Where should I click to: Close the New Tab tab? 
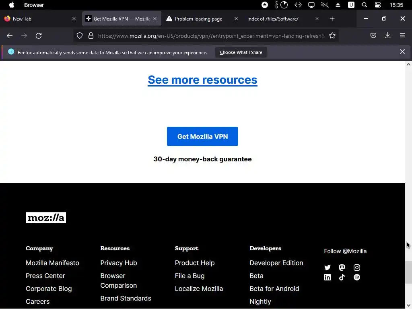[74, 19]
